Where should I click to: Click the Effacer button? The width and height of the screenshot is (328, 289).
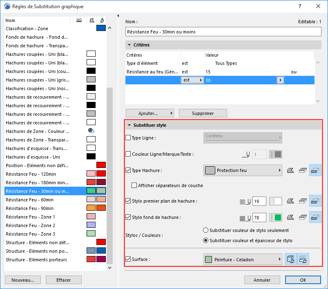pyautogui.click(x=64, y=280)
